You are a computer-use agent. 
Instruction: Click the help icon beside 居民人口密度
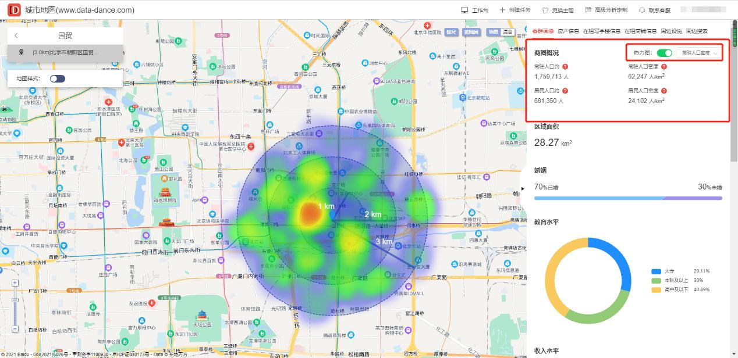[x=664, y=91]
